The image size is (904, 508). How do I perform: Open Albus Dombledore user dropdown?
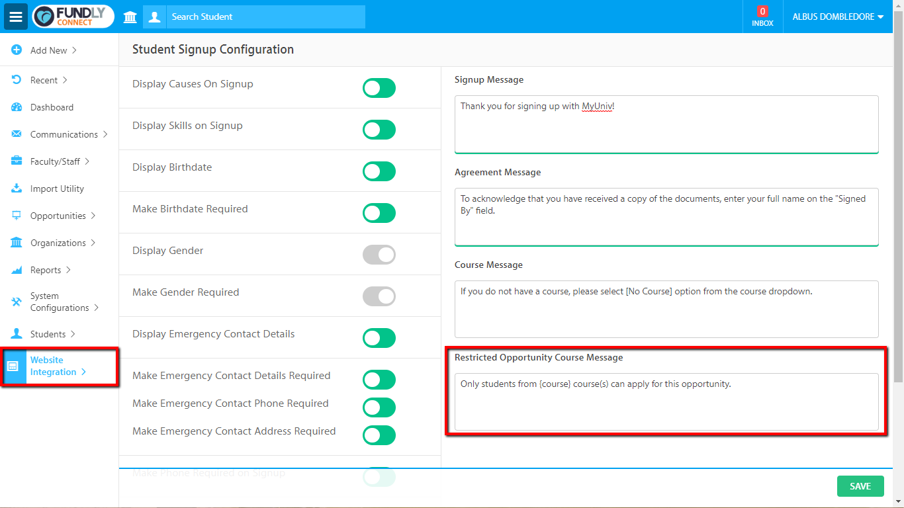(x=838, y=17)
